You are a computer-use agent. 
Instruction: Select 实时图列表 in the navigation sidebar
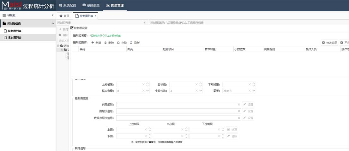15,38
